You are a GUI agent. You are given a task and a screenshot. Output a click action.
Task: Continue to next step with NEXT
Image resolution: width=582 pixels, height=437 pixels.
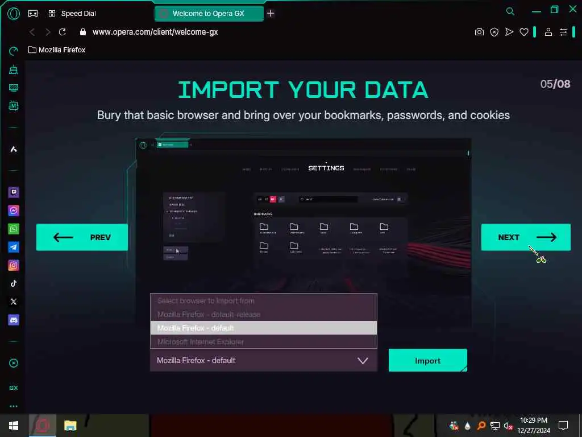[526, 237]
